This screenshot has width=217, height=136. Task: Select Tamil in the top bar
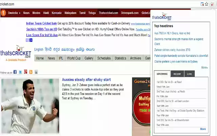[x=82, y=13]
